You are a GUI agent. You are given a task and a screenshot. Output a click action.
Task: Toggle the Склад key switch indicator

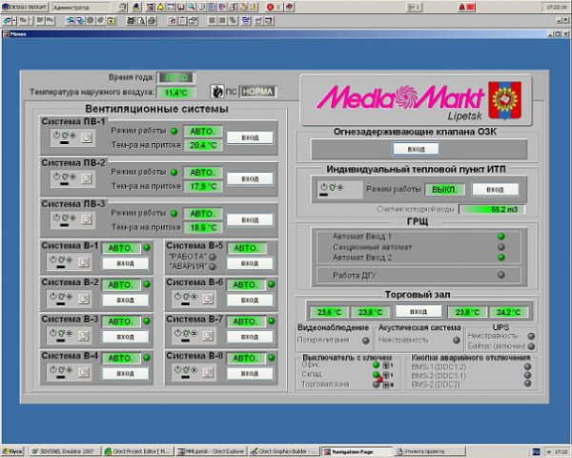coord(387,373)
